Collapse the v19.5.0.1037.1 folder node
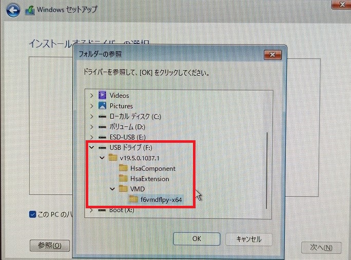 (x=102, y=158)
